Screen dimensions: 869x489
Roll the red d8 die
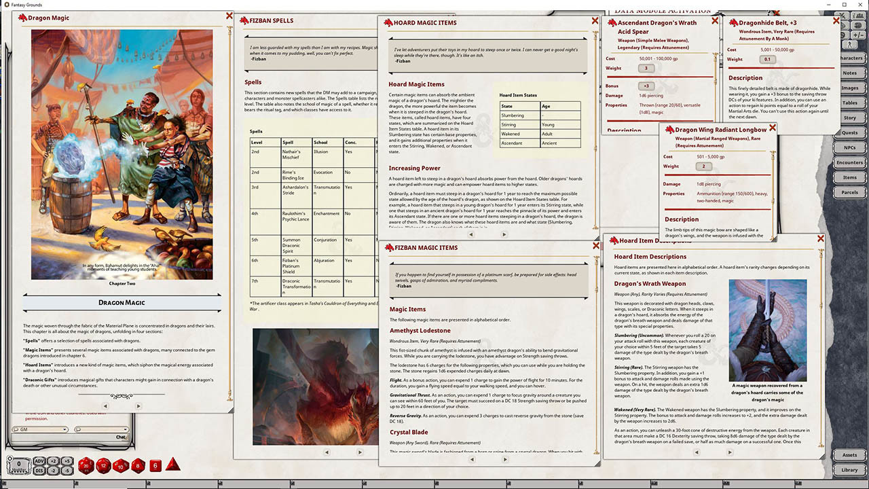137,465
